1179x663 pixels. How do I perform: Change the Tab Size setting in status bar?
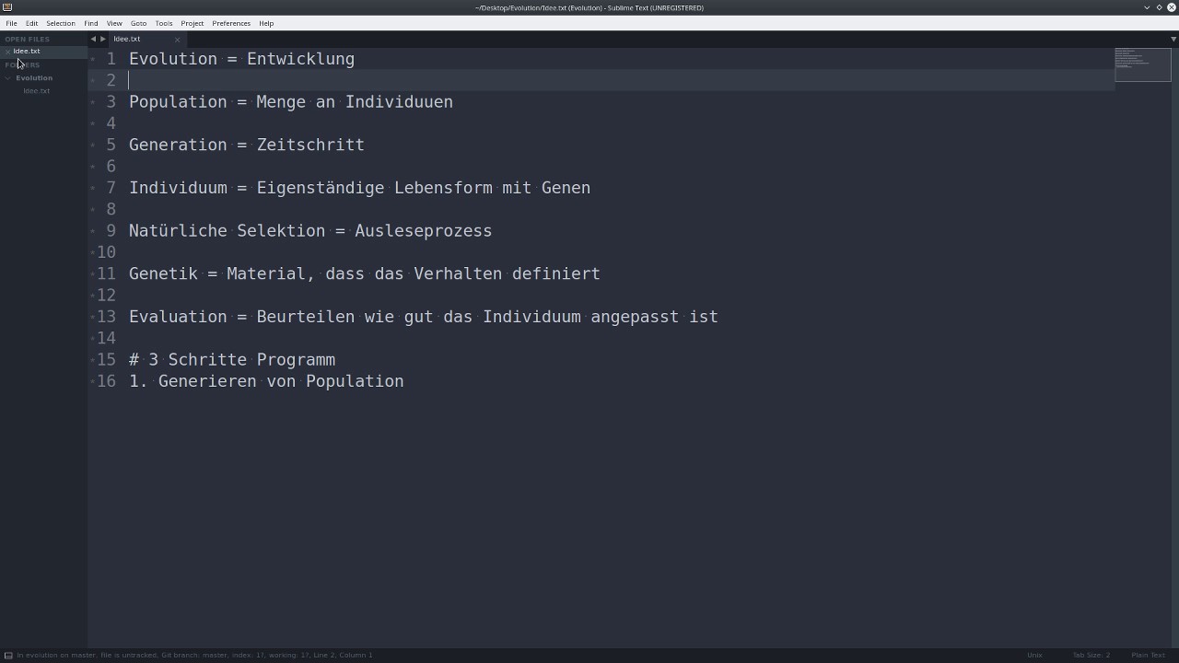pos(1091,656)
